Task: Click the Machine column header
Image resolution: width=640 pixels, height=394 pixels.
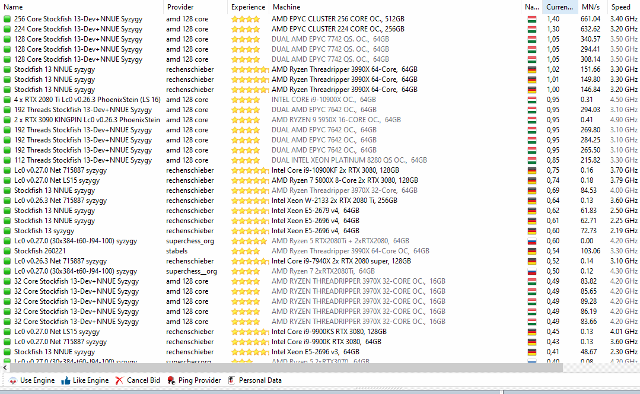Action: [396, 7]
